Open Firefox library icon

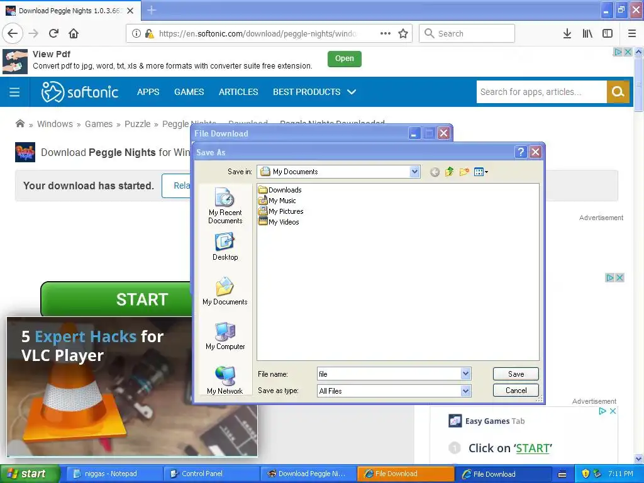(587, 33)
